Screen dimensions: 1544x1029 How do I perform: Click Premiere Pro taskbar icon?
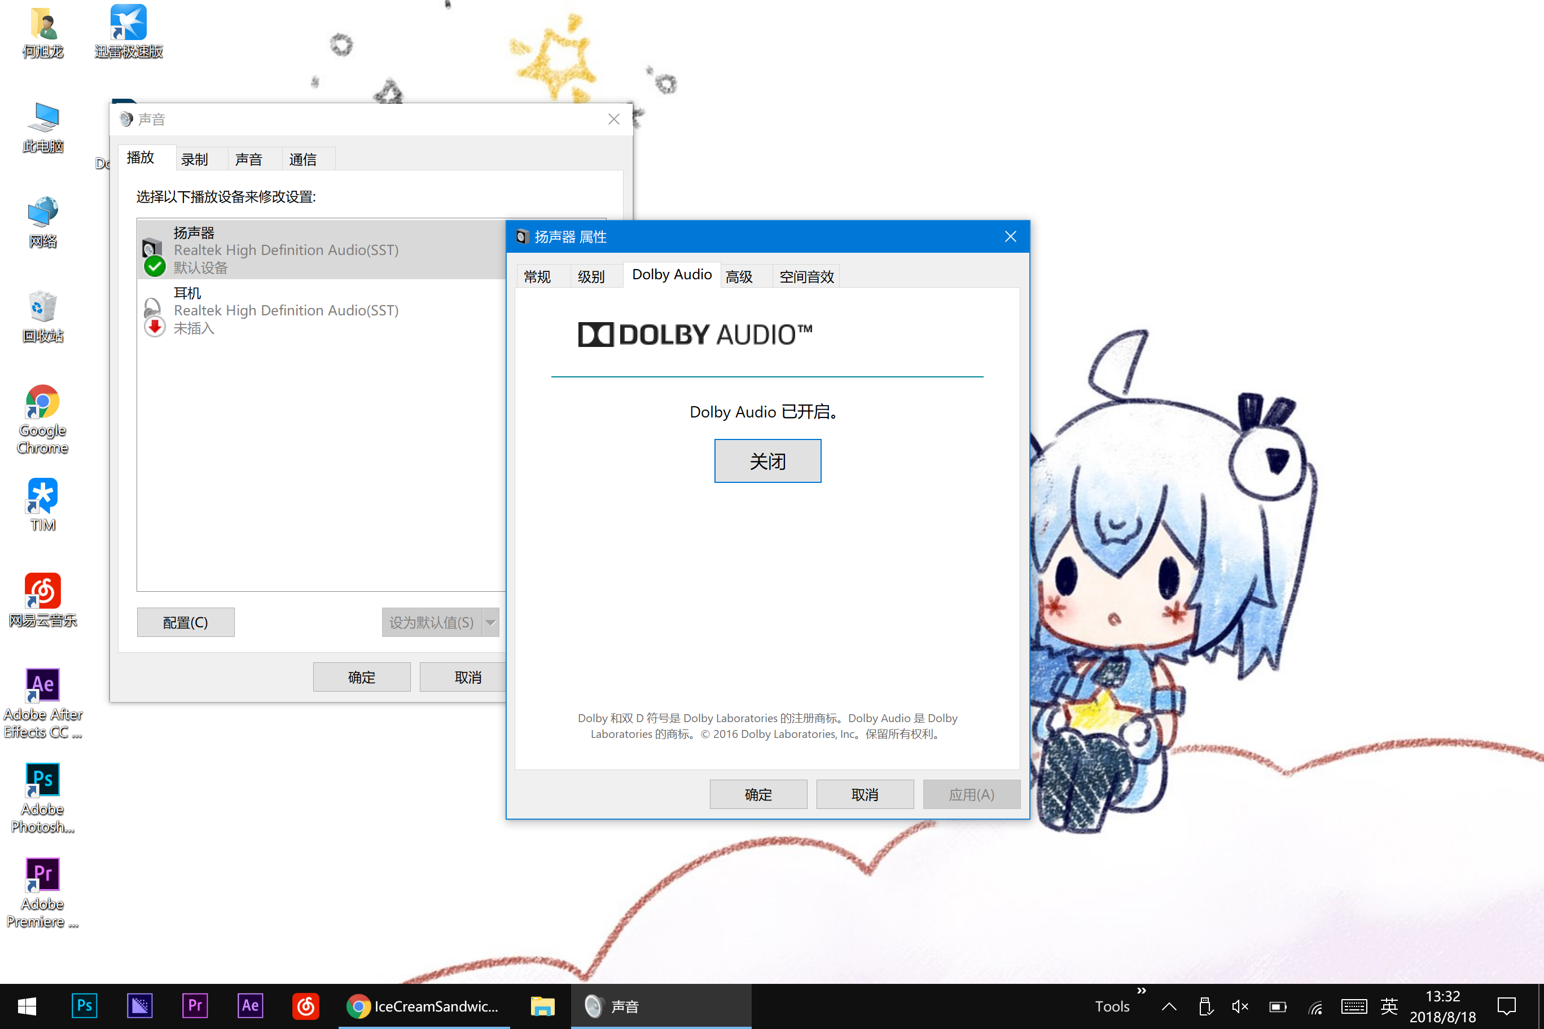tap(194, 1005)
